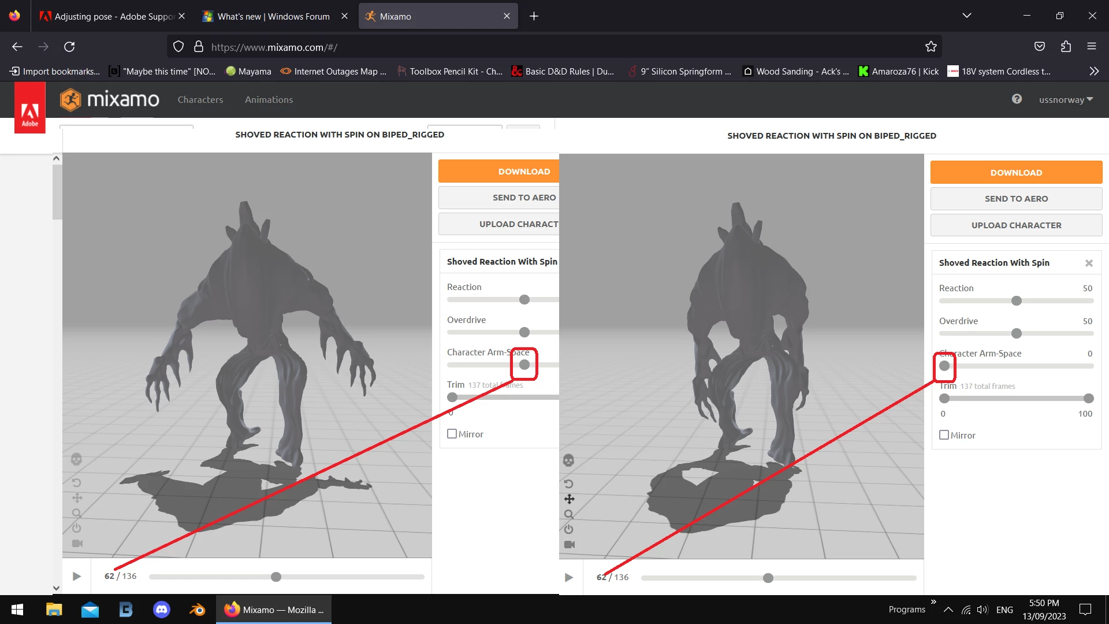Click the Mixamo logo in header
1109x624 pixels.
pos(110,99)
